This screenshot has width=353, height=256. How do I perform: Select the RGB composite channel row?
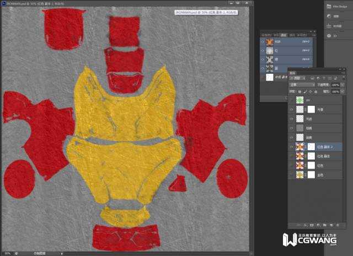[286, 42]
